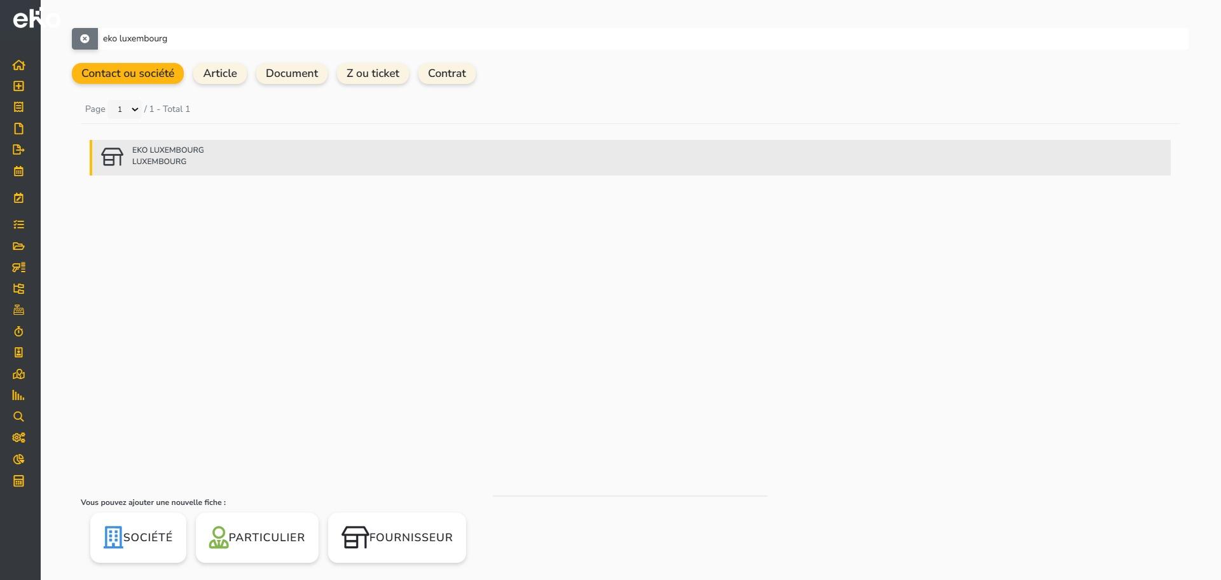Open the home icon in sidebar
The image size is (1221, 580).
click(18, 65)
